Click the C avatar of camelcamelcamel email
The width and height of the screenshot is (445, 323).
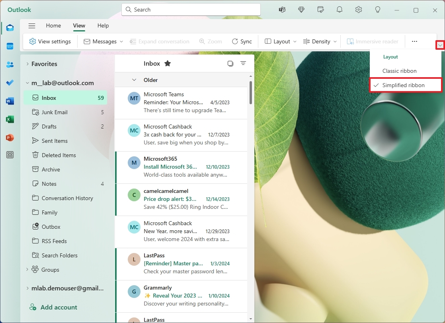pos(134,195)
